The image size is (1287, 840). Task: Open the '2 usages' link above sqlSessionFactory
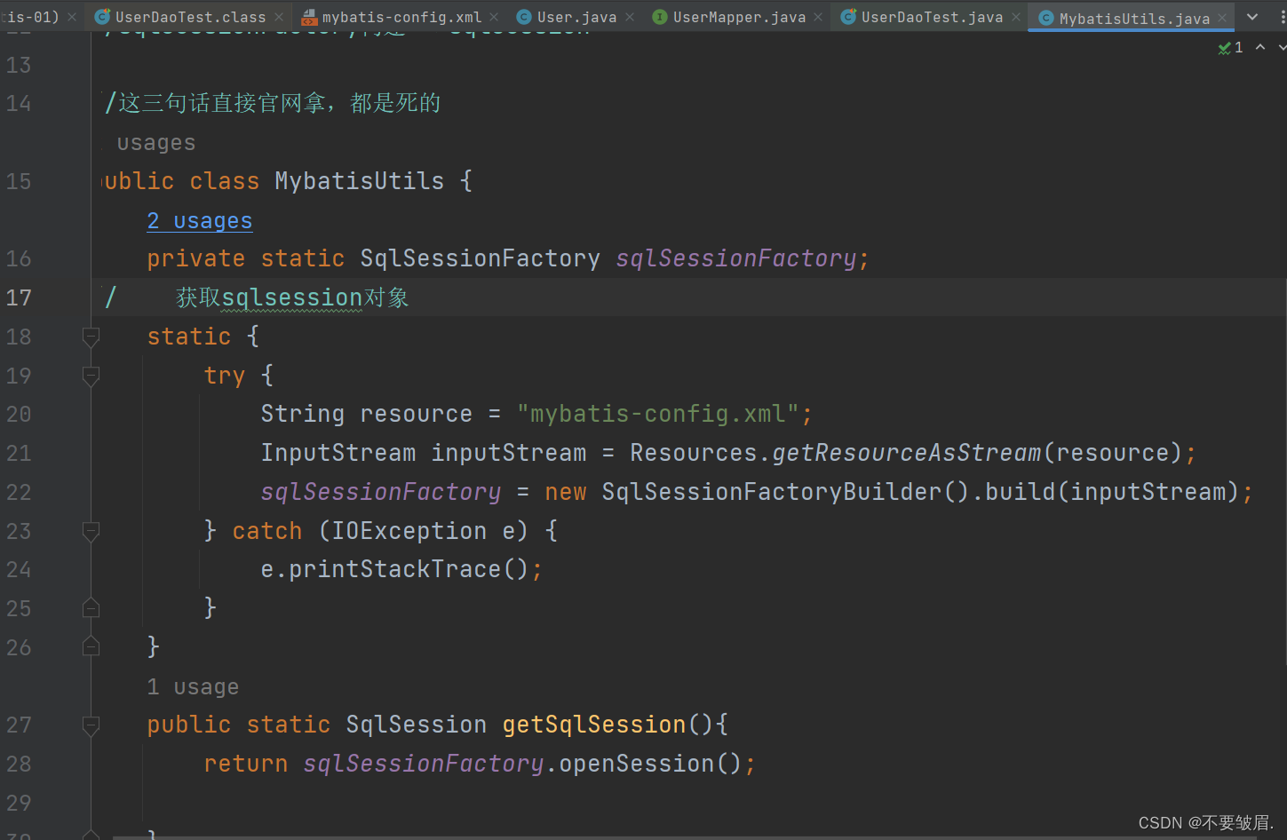pos(200,220)
